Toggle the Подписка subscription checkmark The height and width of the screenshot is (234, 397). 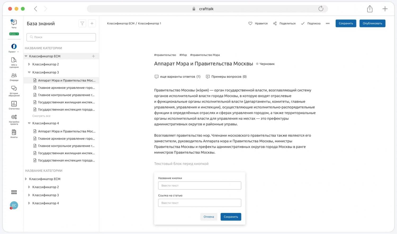[x=303, y=24]
